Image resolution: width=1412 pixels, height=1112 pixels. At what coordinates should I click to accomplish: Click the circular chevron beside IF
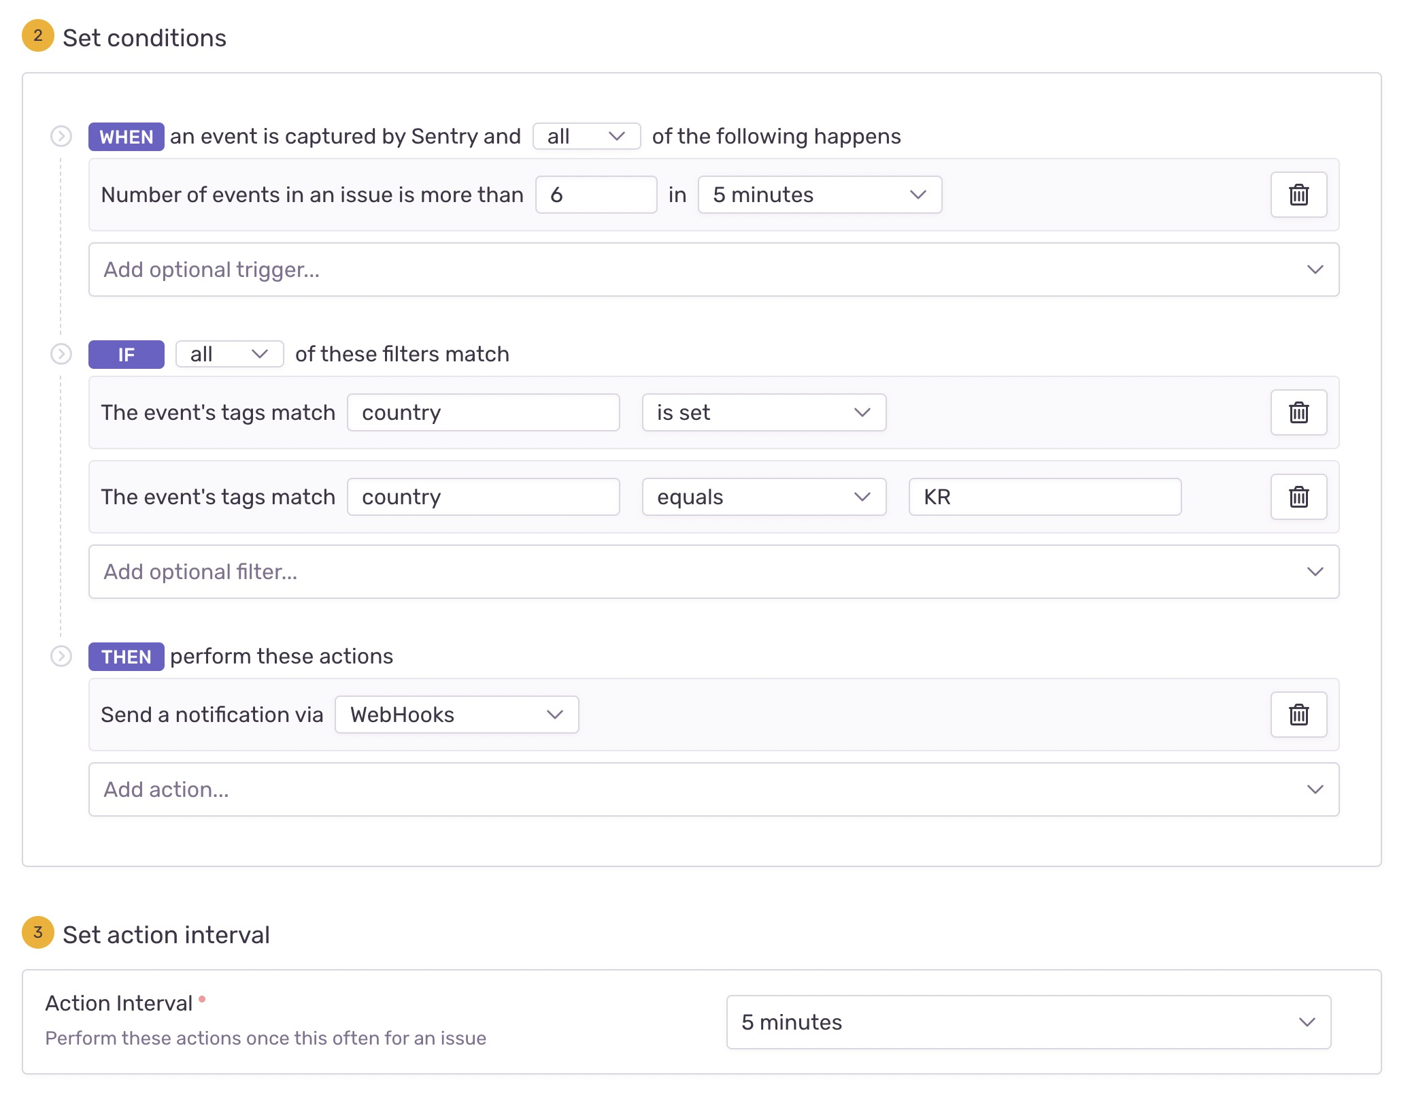coord(62,354)
